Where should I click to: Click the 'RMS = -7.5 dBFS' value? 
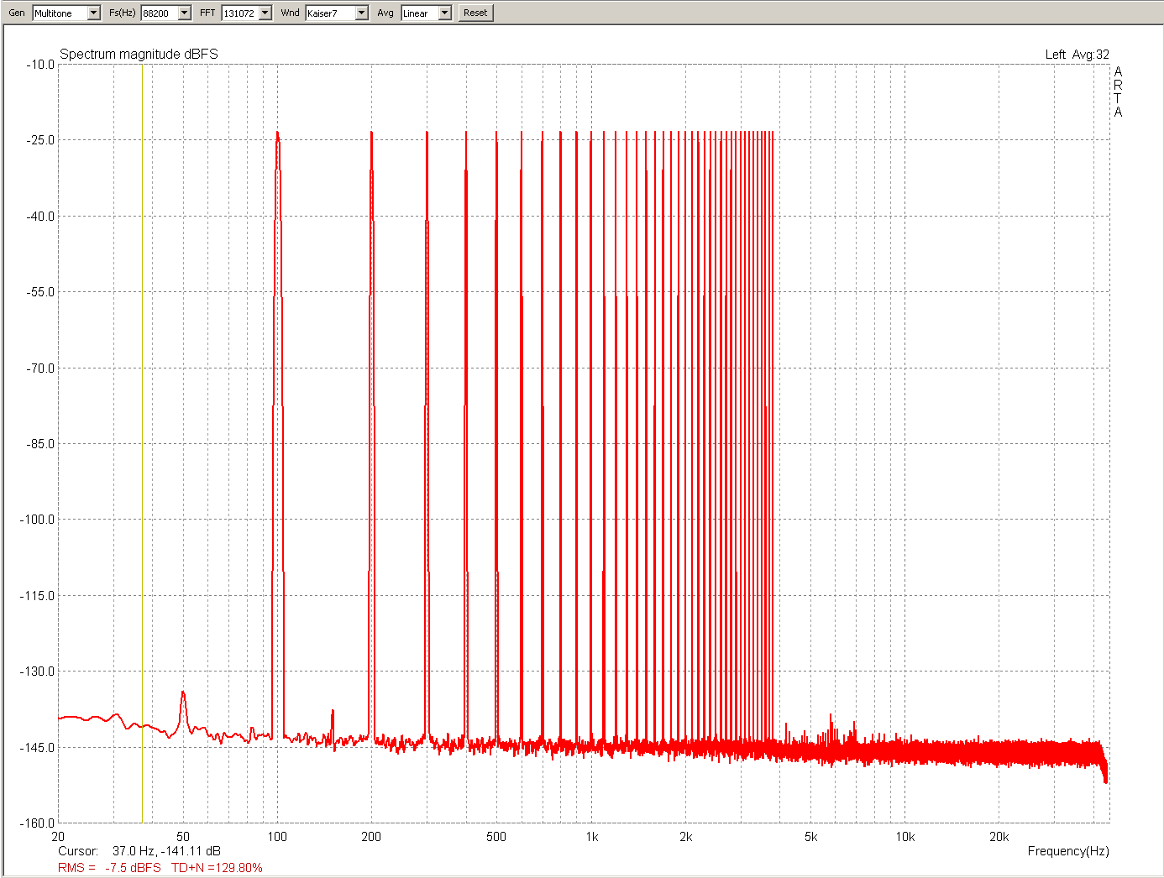coord(109,868)
